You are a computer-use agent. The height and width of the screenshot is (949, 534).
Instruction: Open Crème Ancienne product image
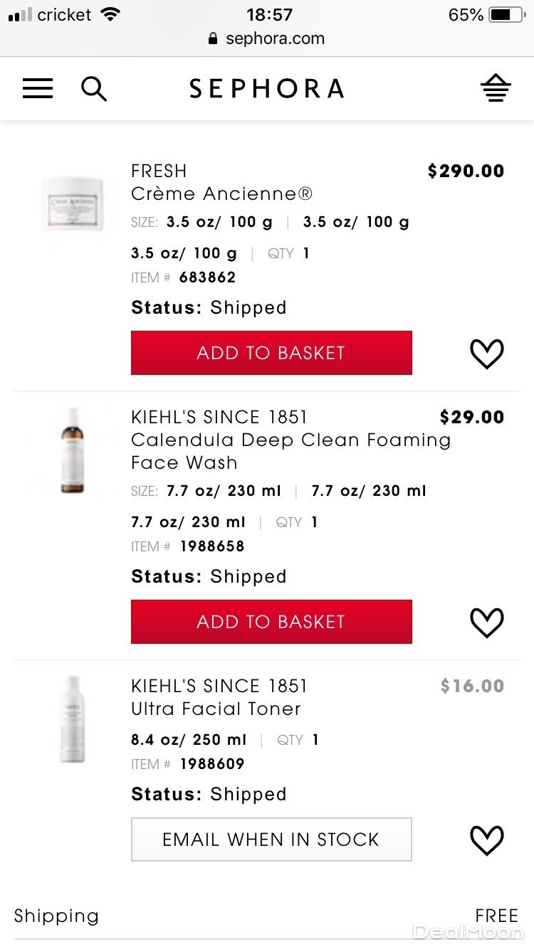[x=73, y=203]
